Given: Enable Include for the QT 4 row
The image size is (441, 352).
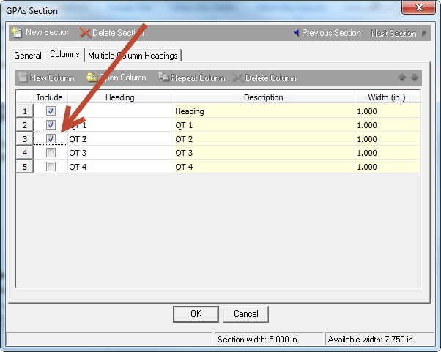Looking at the screenshot, I should [51, 167].
